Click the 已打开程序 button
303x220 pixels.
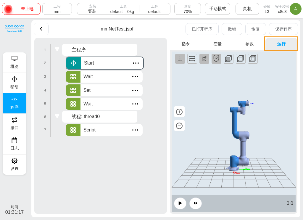[202, 29]
